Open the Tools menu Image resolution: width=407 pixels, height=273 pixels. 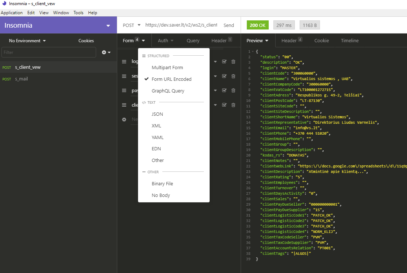pyautogui.click(x=78, y=13)
